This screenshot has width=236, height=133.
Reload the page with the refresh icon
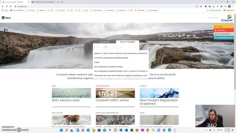[x=11, y=7]
